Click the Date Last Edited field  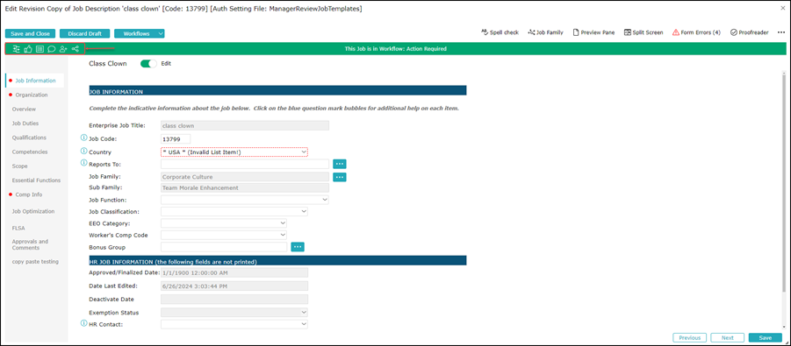tap(234, 286)
